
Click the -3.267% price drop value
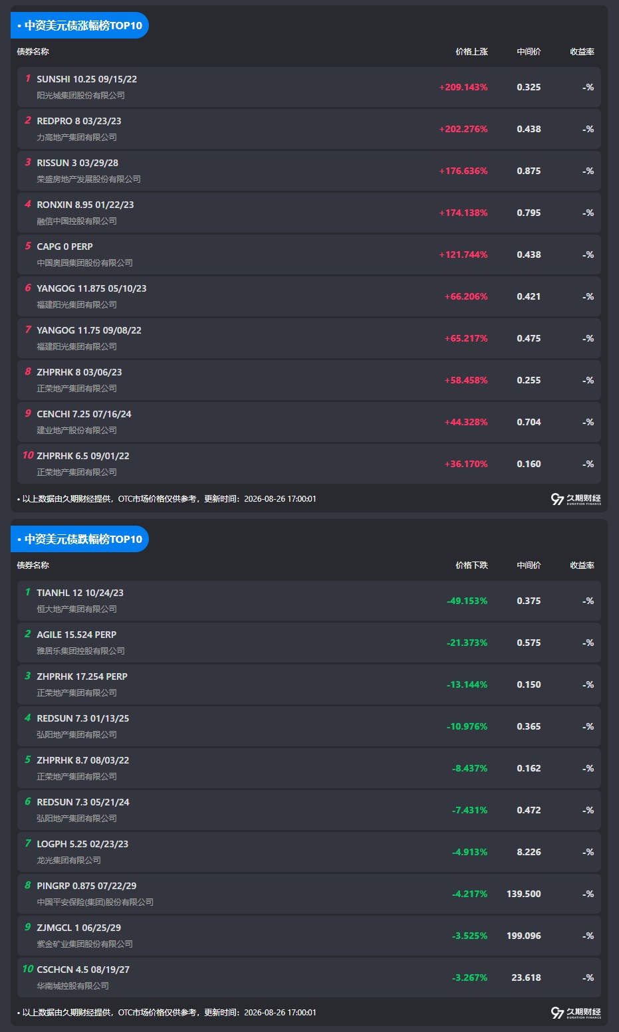click(x=470, y=978)
